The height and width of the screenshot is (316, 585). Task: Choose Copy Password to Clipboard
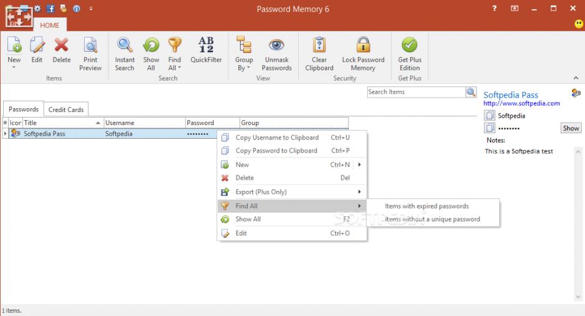[292, 151]
